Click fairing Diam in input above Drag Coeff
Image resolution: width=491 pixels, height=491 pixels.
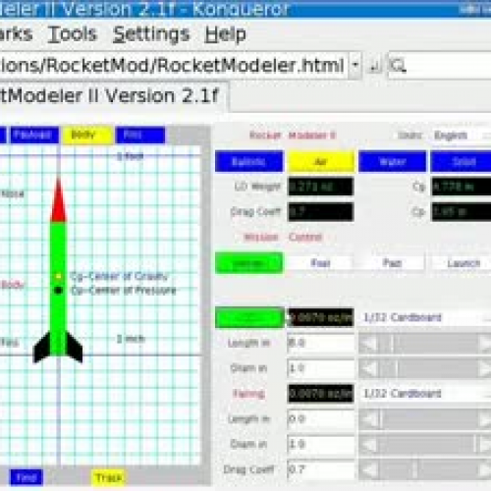[x=321, y=444]
